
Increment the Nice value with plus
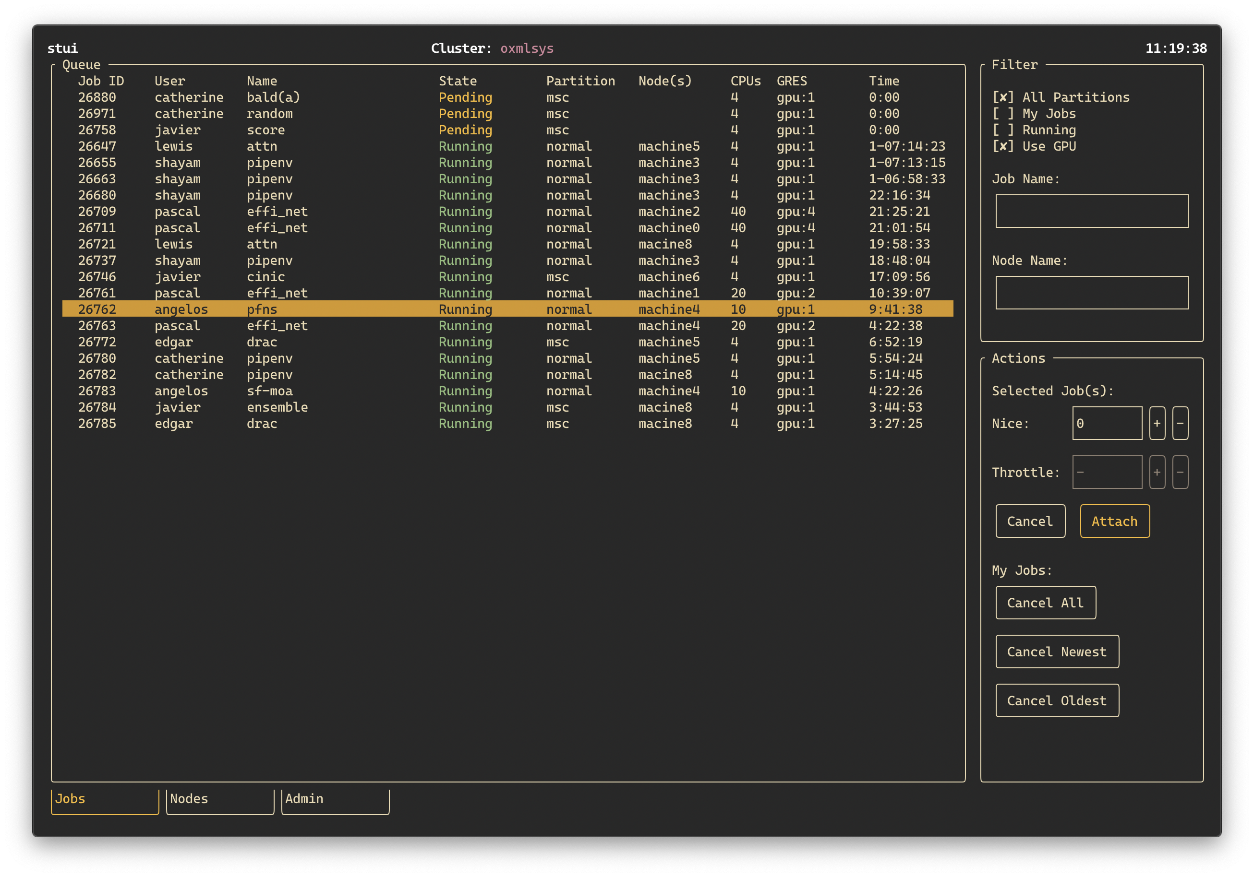click(1157, 422)
